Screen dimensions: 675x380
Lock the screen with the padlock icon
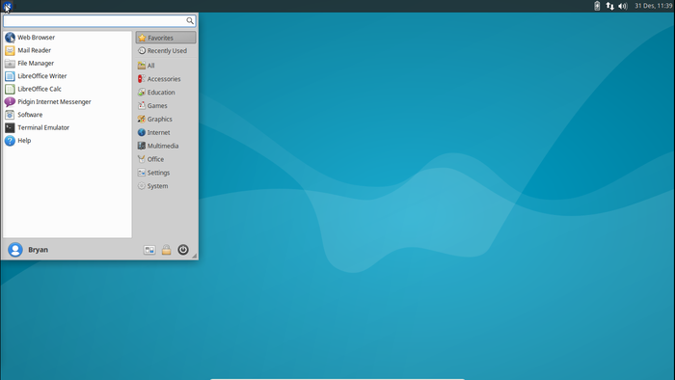(166, 250)
